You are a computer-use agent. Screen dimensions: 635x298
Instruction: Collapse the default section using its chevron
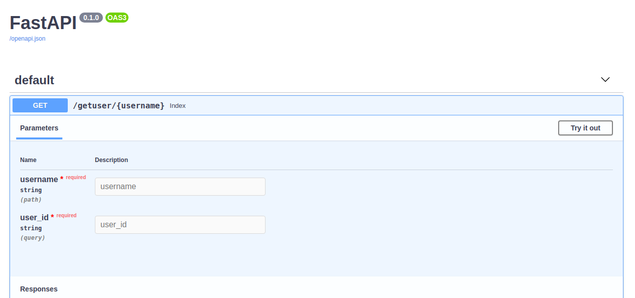pos(605,79)
